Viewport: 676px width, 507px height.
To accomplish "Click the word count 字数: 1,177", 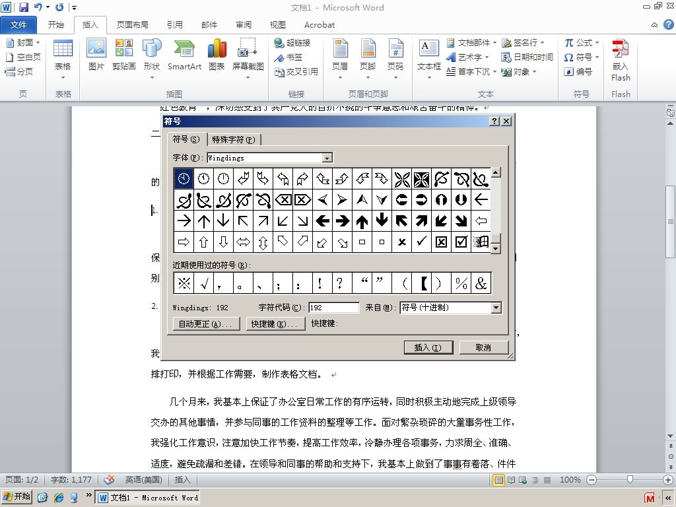I will click(71, 480).
